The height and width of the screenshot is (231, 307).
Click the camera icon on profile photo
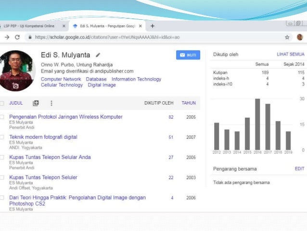pyautogui.click(x=15, y=85)
